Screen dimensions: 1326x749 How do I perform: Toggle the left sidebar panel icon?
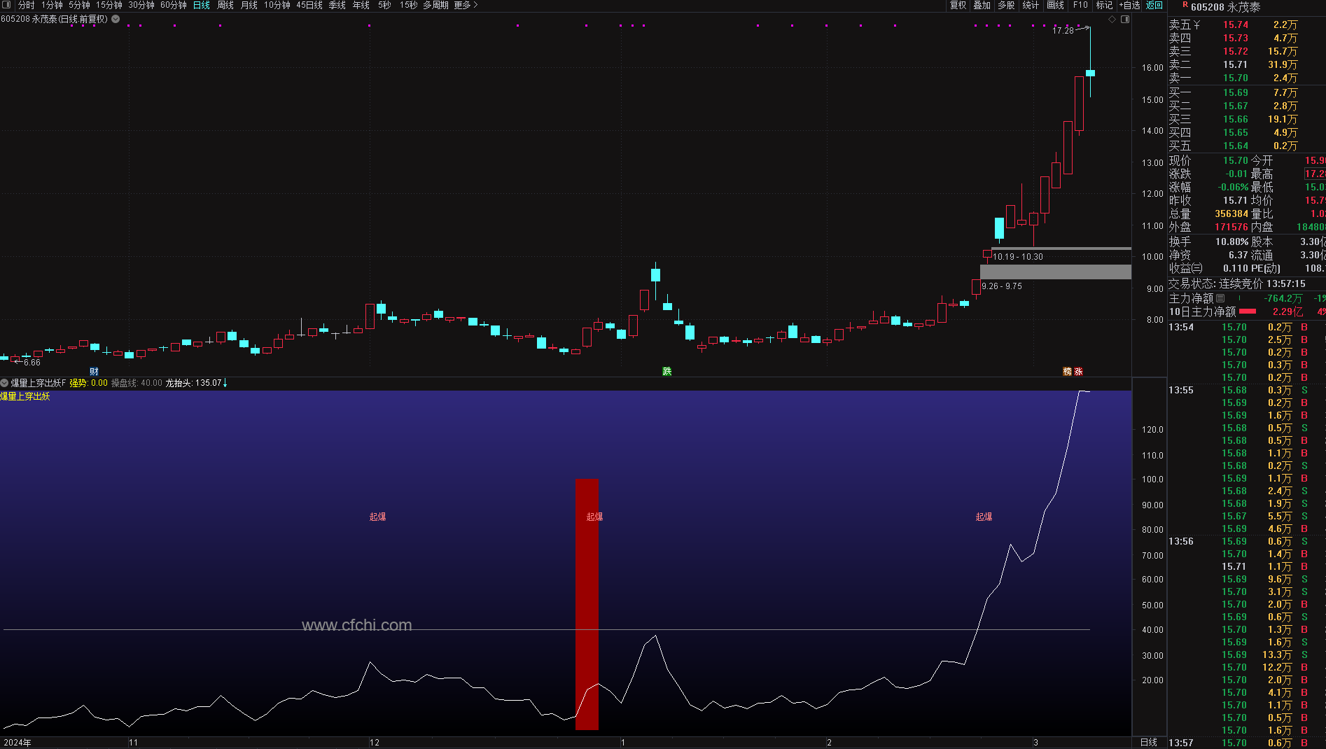point(6,5)
